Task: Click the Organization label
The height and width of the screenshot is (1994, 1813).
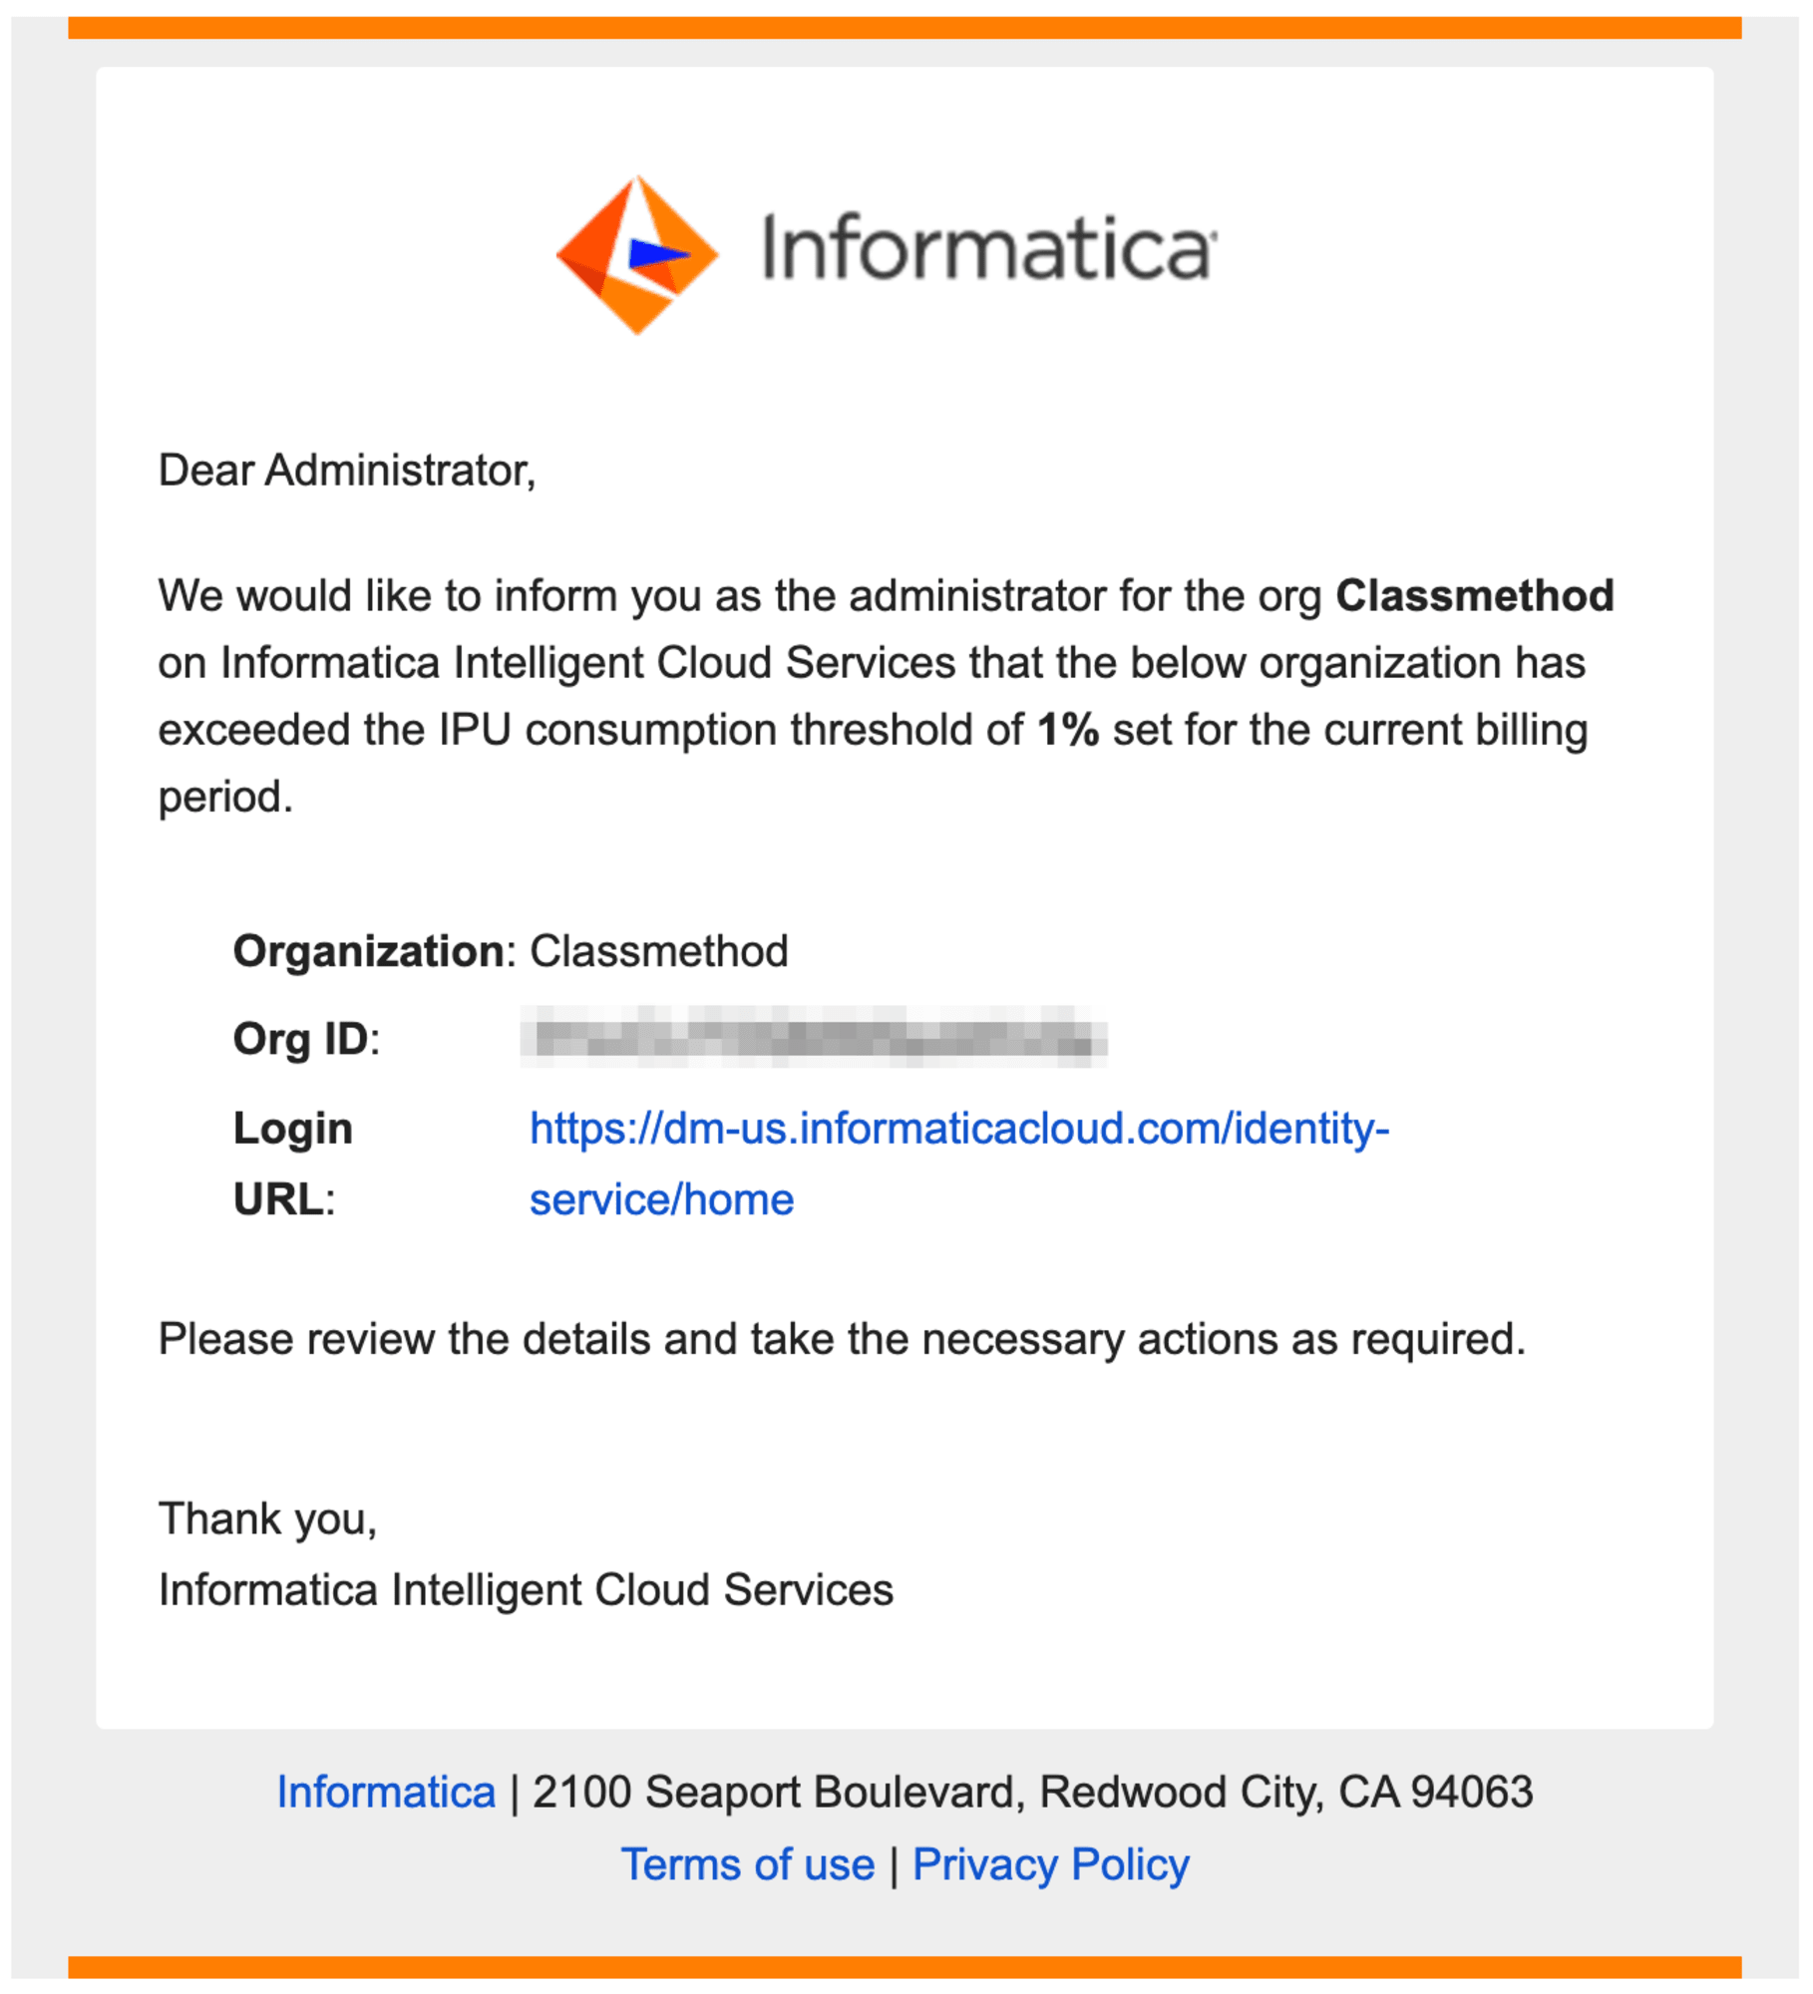Action: pyautogui.click(x=369, y=951)
